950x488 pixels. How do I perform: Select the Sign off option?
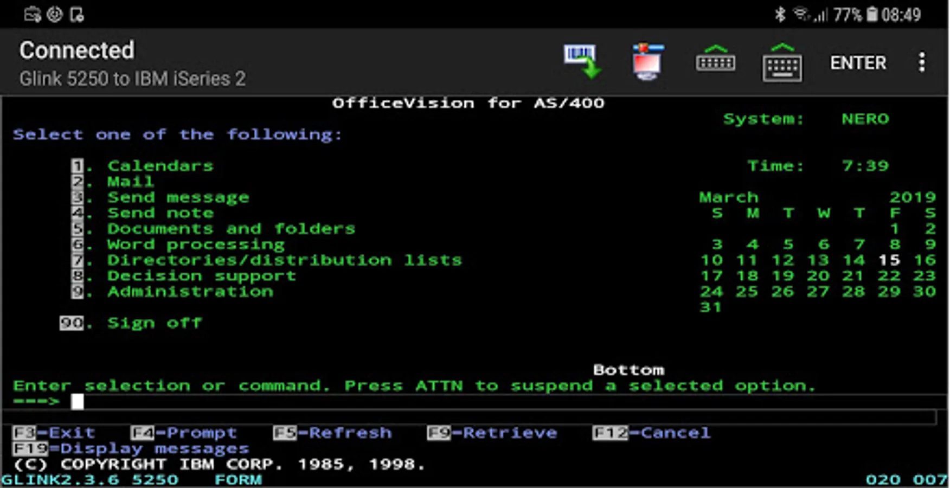pos(131,323)
